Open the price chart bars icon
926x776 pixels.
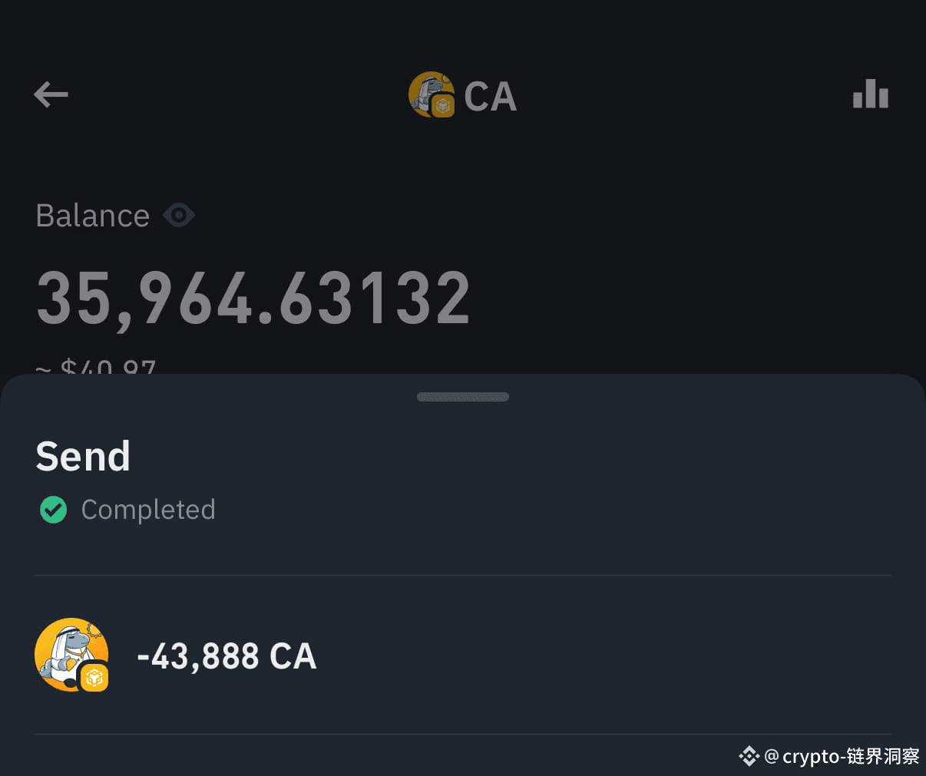tap(871, 94)
